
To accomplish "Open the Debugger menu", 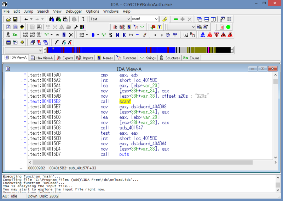I will click(x=74, y=11).
